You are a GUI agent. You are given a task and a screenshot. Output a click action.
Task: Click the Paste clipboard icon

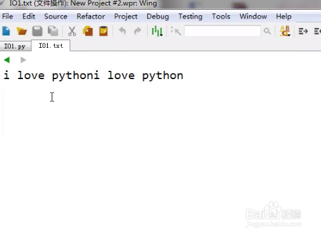pos(103,31)
